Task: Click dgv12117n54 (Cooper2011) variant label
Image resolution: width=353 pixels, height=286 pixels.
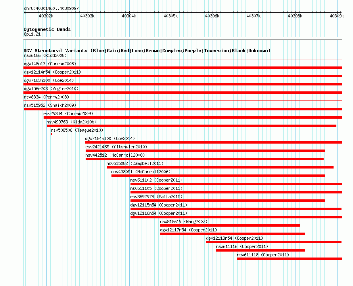Action: click(188, 230)
